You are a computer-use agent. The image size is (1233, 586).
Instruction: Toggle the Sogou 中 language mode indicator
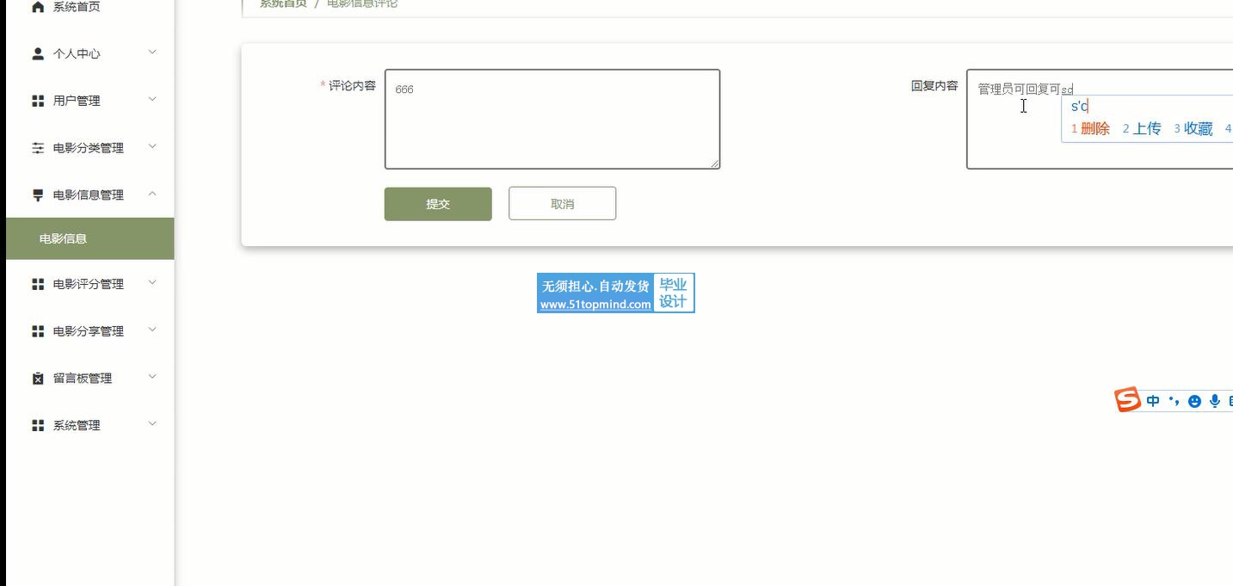click(1153, 401)
